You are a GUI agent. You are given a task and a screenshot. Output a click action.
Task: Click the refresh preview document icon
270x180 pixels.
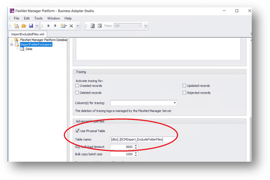93,26
